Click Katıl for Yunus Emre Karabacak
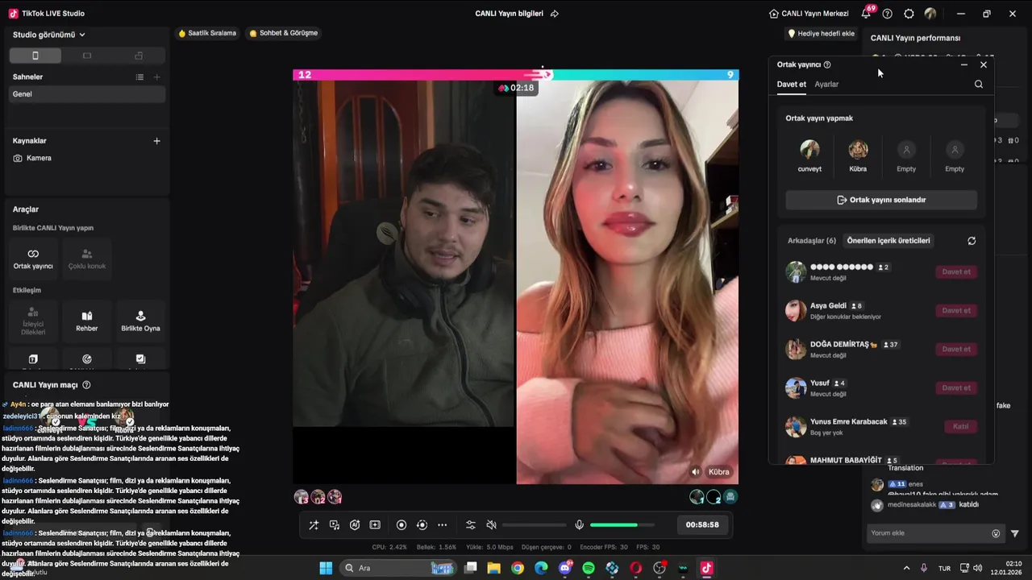 coord(960,426)
